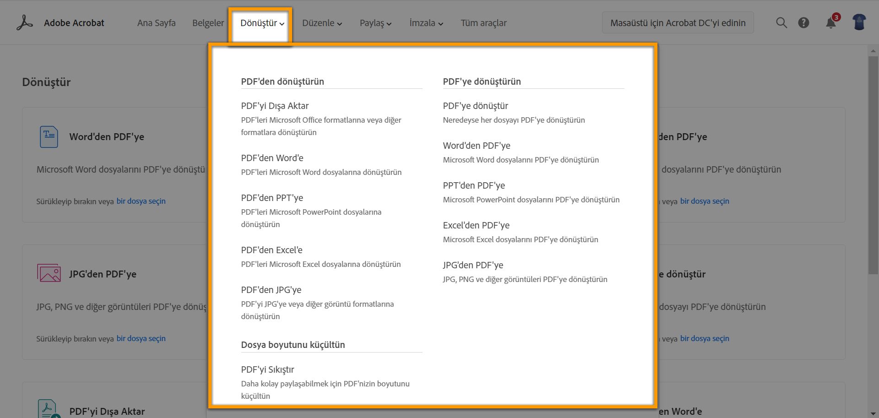The height and width of the screenshot is (418, 879).
Task: Select Excel'den PDF'ye menu option
Action: point(476,226)
